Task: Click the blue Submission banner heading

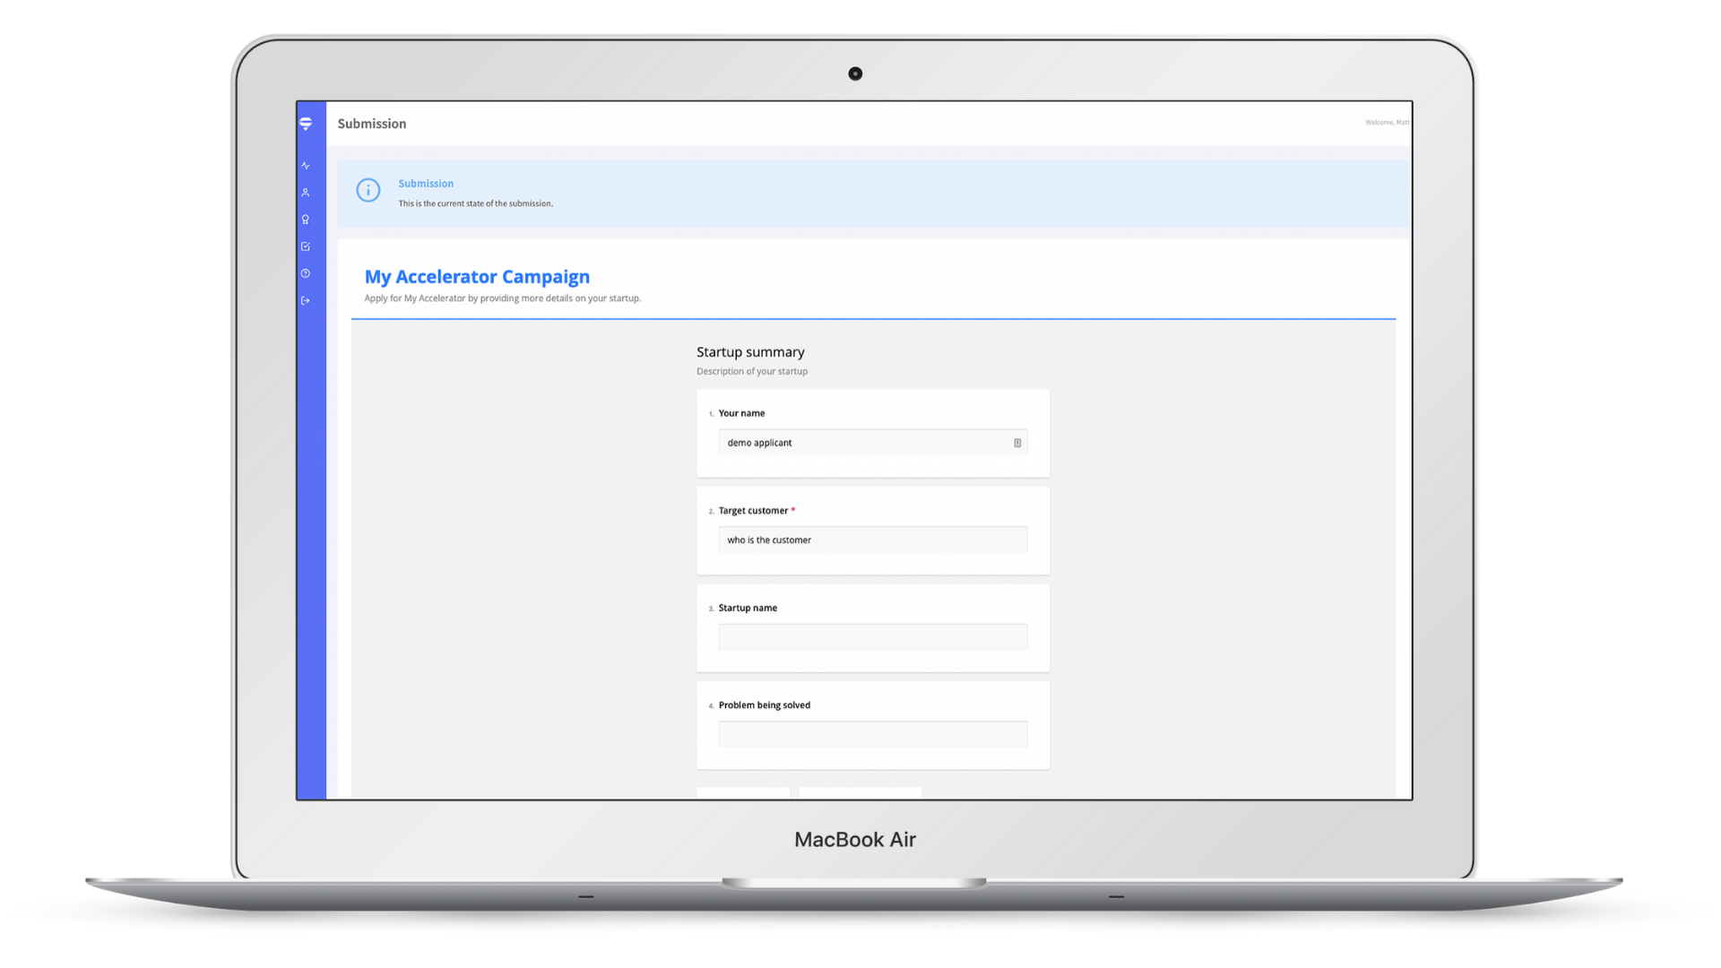Action: (x=426, y=184)
